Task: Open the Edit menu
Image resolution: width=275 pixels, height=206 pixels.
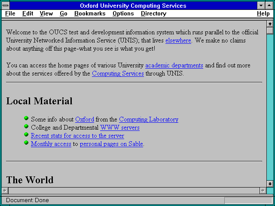Action: pos(27,14)
